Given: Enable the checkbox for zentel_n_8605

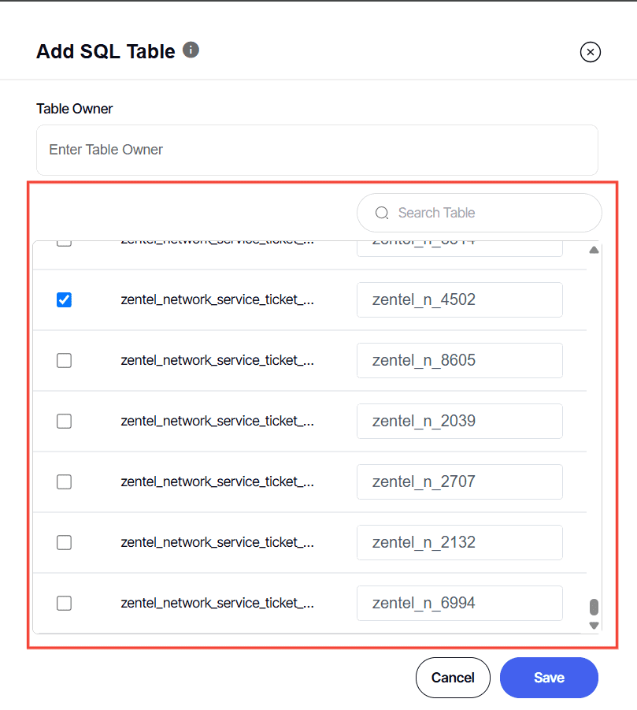Looking at the screenshot, I should [x=64, y=360].
